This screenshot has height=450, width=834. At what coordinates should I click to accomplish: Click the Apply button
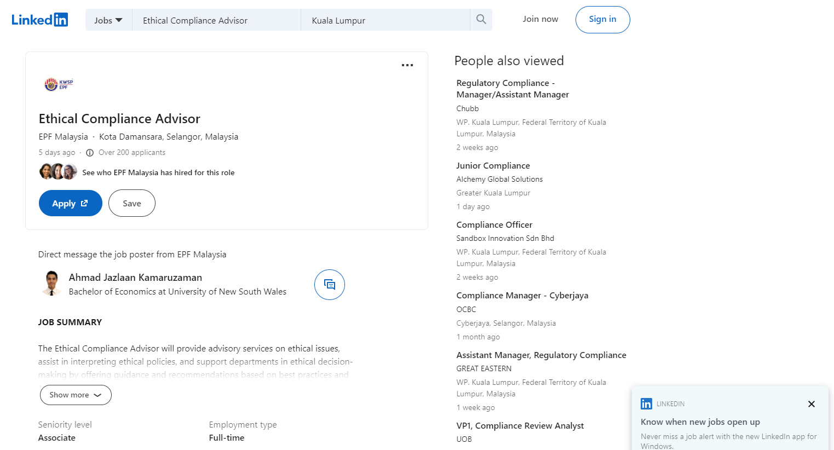71,203
